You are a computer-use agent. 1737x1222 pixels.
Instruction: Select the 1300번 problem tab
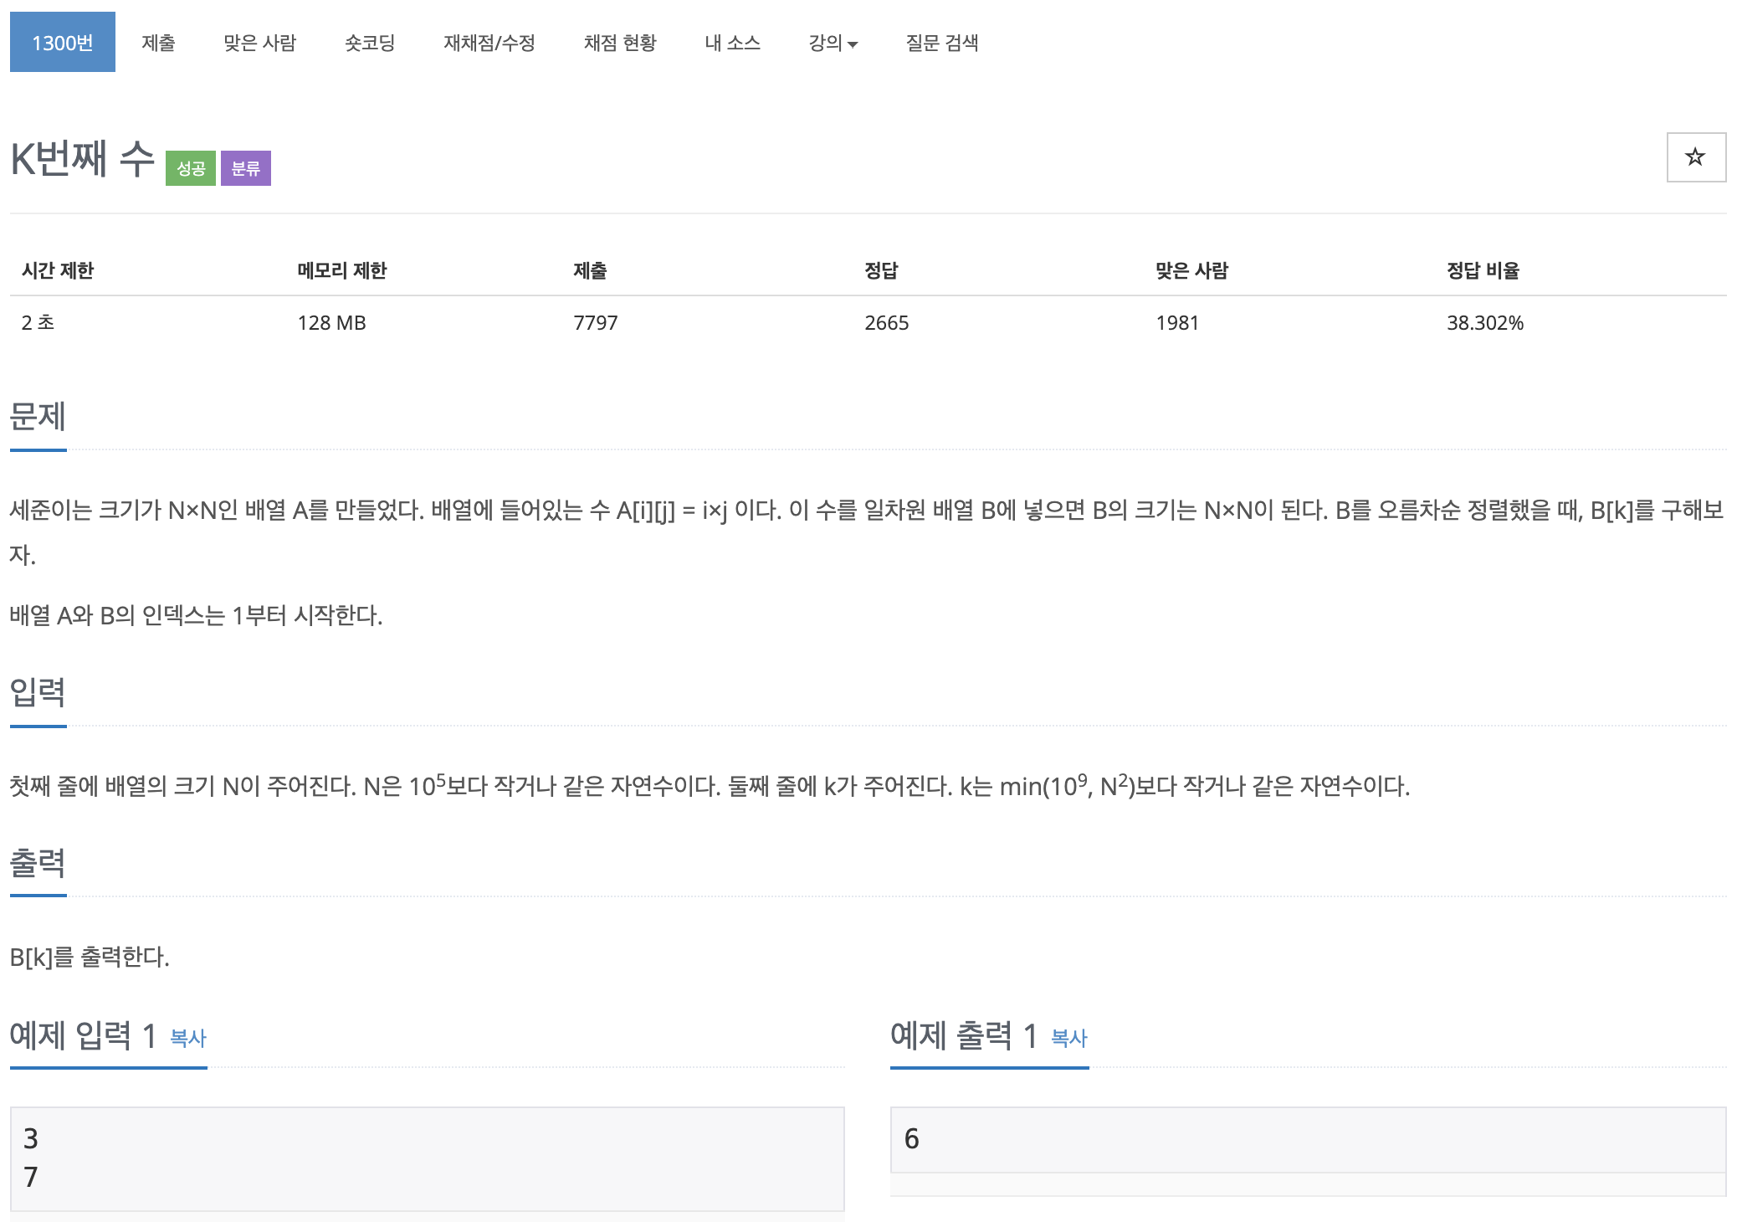click(63, 43)
